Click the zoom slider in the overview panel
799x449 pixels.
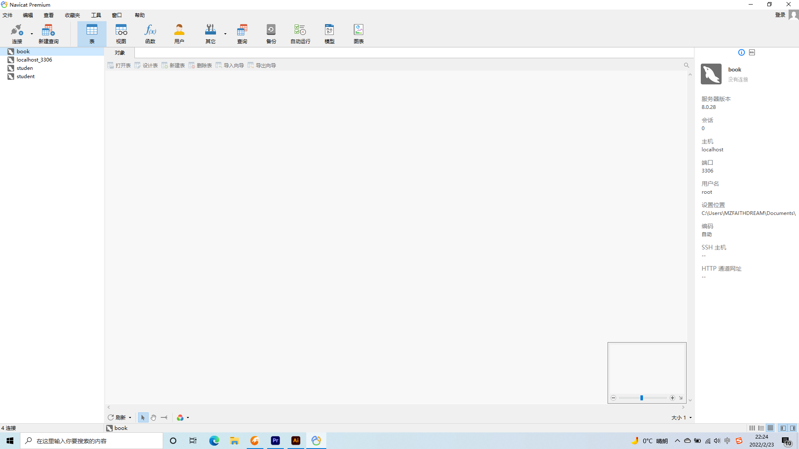click(642, 398)
